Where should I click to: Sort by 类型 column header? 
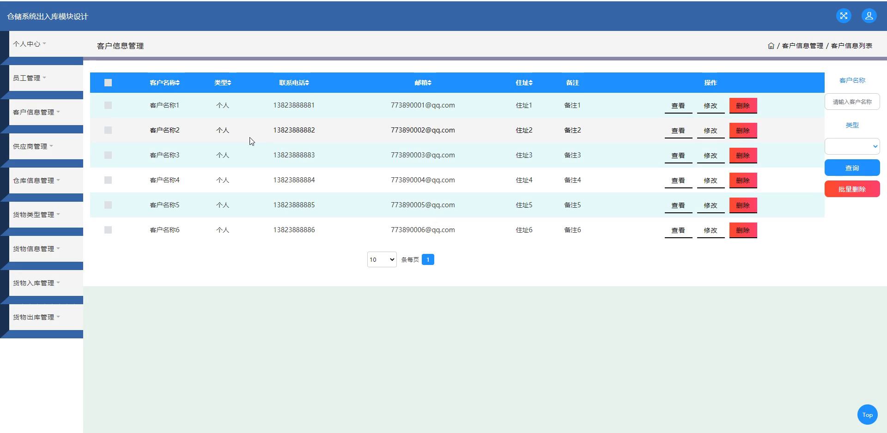tap(223, 83)
